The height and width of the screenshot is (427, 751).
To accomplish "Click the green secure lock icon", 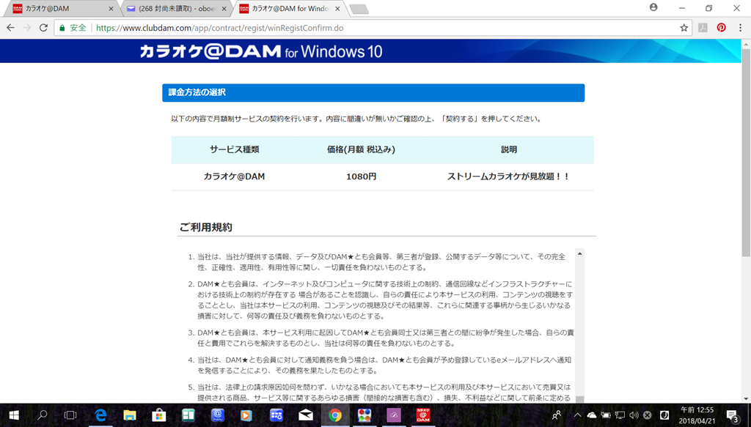I will pyautogui.click(x=62, y=28).
